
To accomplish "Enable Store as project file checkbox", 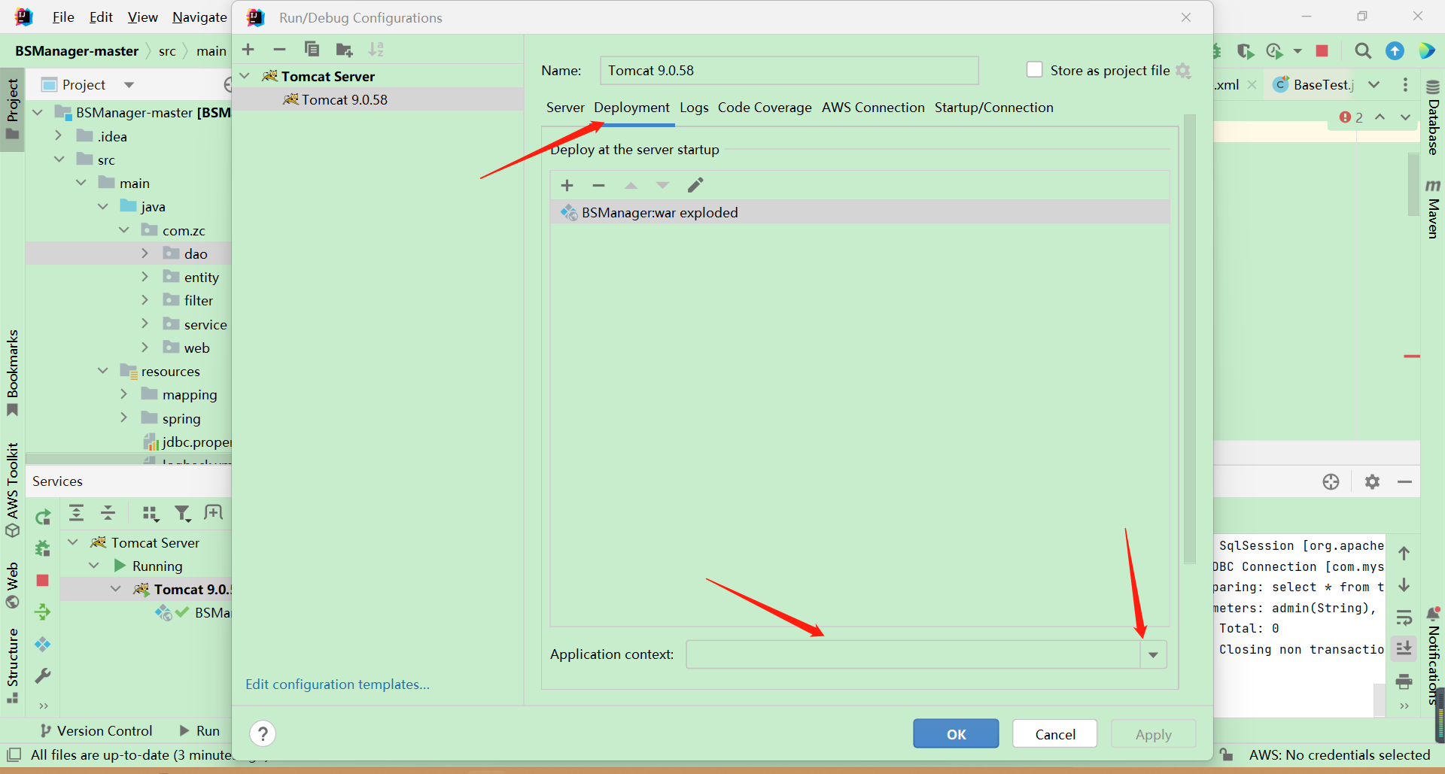I will point(1035,70).
